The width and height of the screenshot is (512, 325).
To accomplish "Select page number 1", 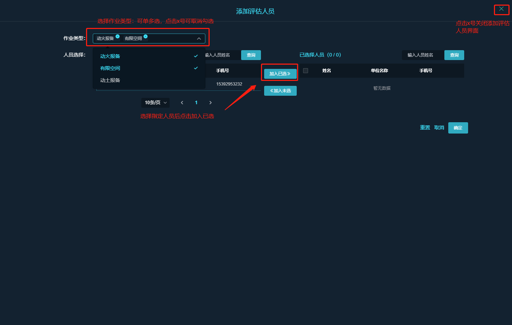I will pyautogui.click(x=196, y=103).
